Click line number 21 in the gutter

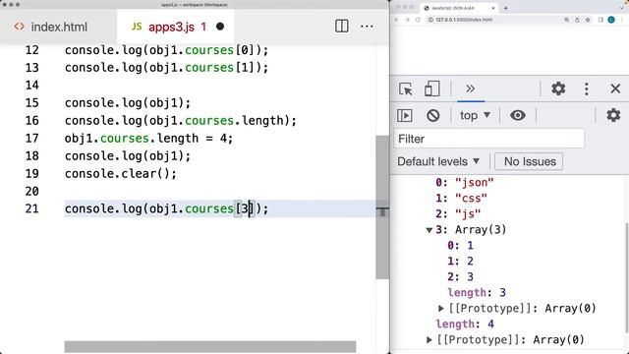(x=31, y=209)
